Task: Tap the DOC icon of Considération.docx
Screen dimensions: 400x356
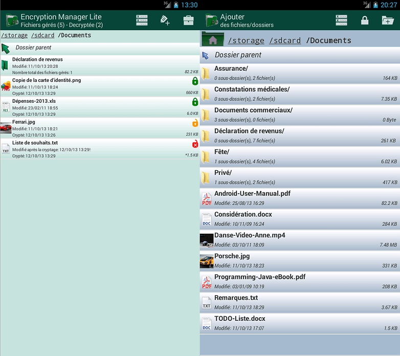Action: coord(207,219)
